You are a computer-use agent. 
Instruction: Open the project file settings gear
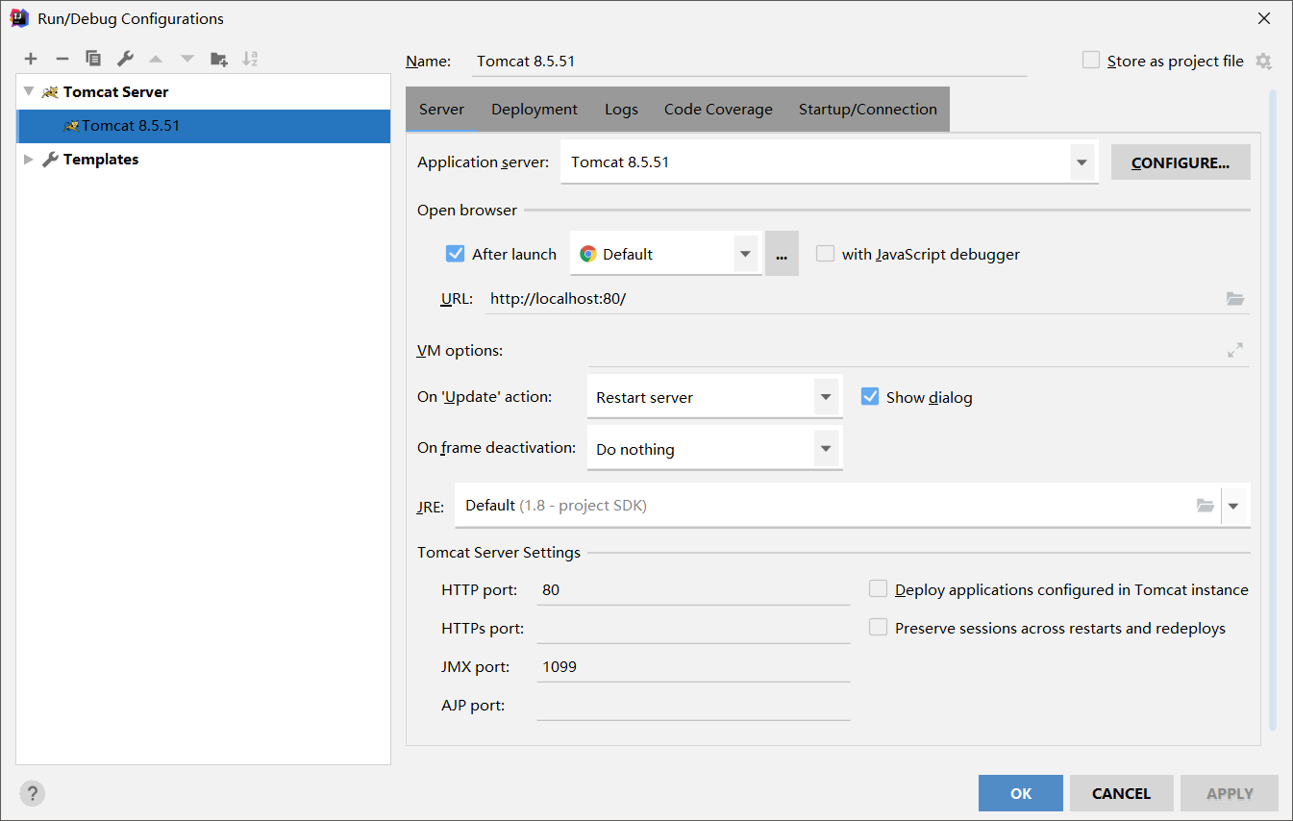[x=1263, y=62]
